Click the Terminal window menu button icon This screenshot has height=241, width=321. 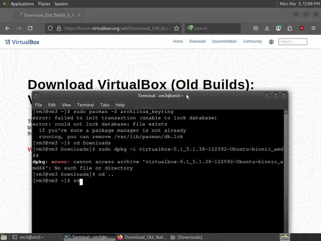[x=36, y=95]
